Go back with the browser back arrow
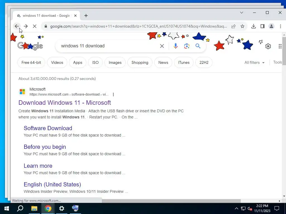Viewport: 286px width, 214px height. (16, 26)
